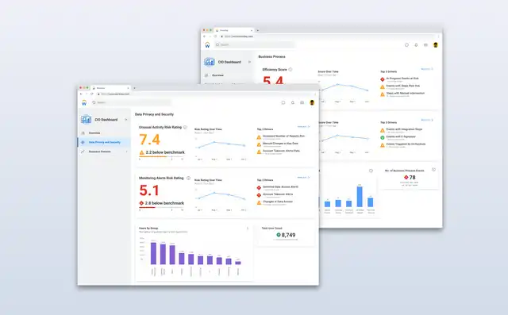Open profile avatar in back window
The image size is (508, 315).
[x=436, y=45]
